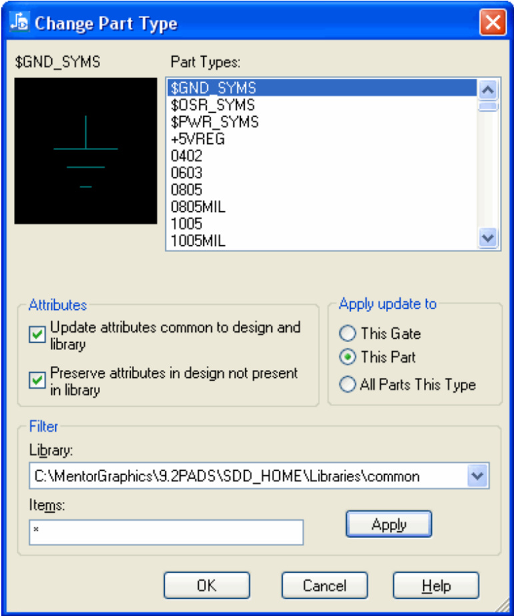This screenshot has height=616, width=514.
Task: Open Help for this dialog
Action: (435, 586)
